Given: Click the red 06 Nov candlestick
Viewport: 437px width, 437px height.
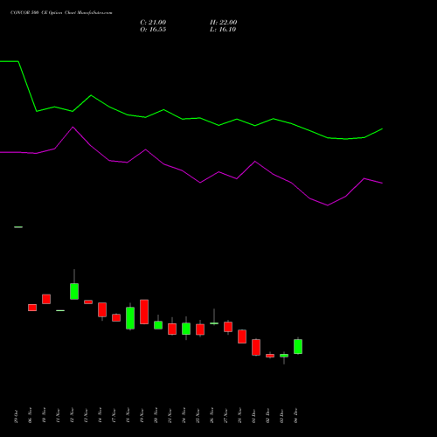Looking at the screenshot, I should tap(32, 308).
